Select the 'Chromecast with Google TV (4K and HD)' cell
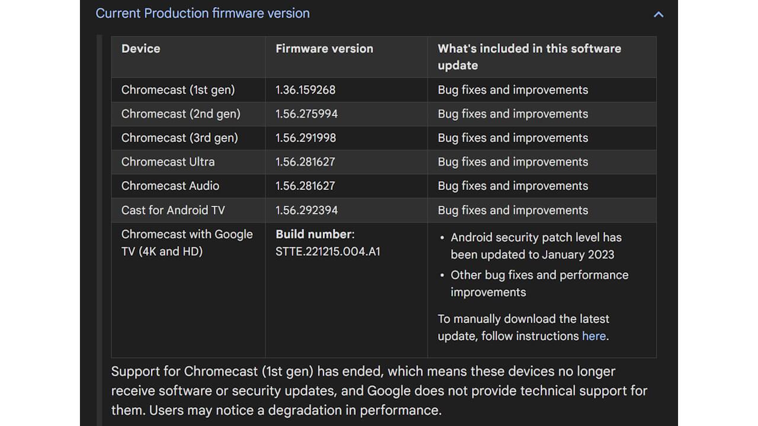This screenshot has height=426, width=758. 187,243
